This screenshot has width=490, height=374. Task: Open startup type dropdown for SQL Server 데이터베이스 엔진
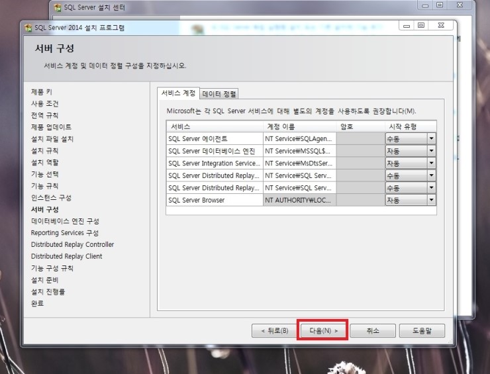pyautogui.click(x=431, y=151)
